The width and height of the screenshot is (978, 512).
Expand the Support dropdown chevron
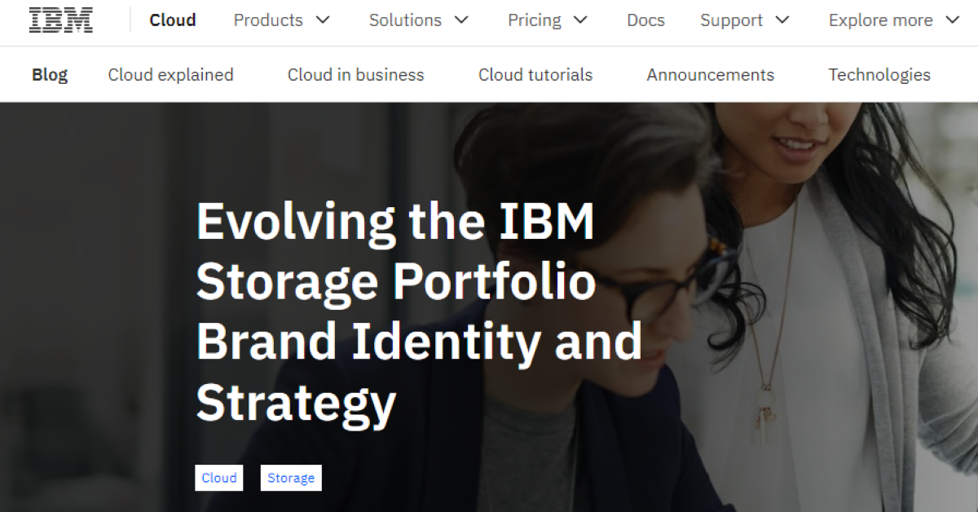pos(782,20)
